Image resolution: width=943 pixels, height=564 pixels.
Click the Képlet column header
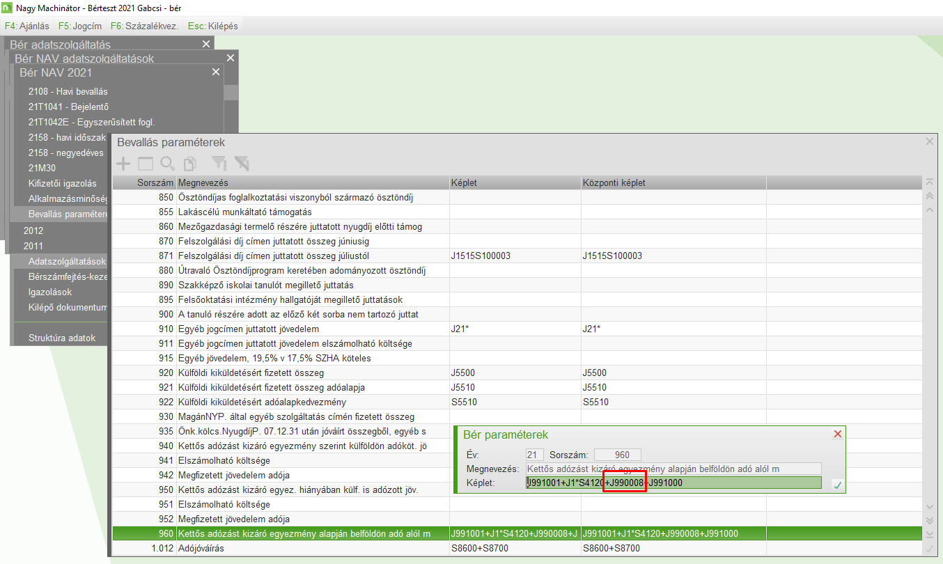515,182
